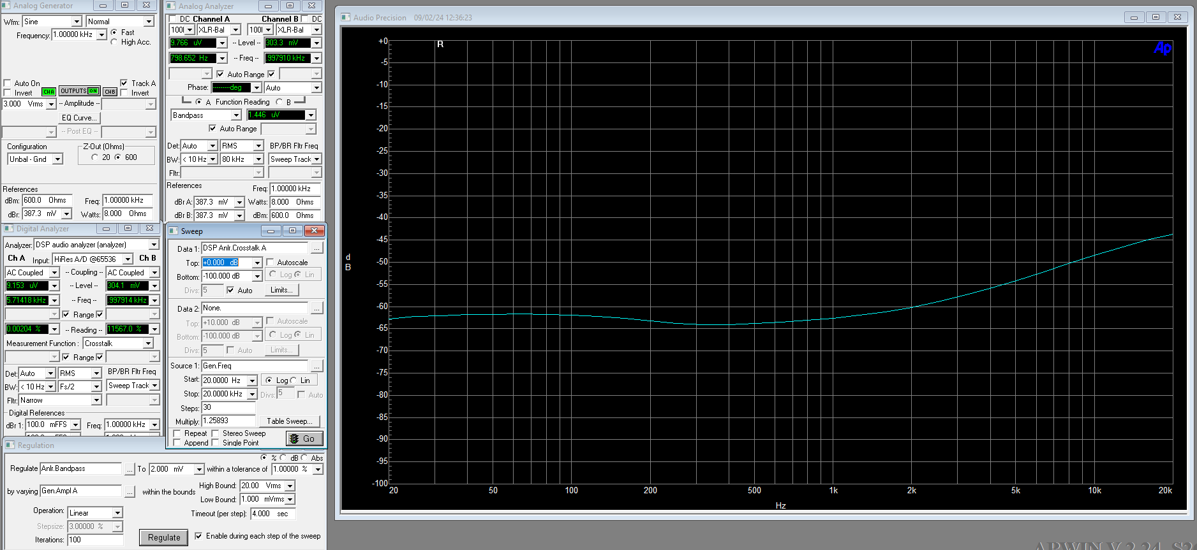This screenshot has width=1197, height=550.
Task: Select dB tolerance unit in Regulation
Action: click(x=283, y=458)
